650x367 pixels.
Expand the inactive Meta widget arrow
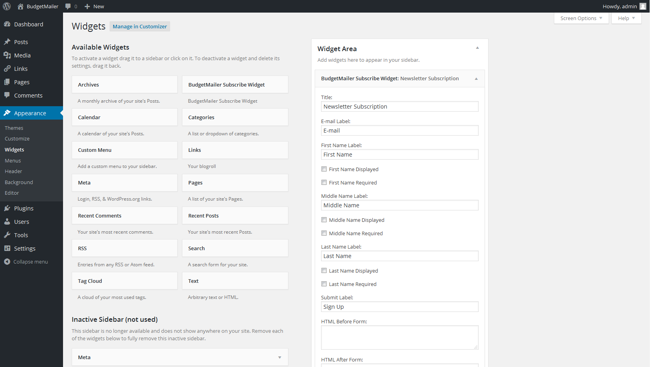click(280, 357)
